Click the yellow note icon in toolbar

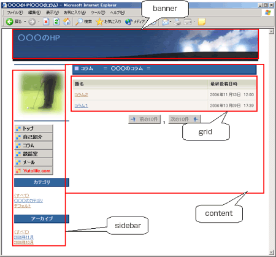tap(202, 21)
